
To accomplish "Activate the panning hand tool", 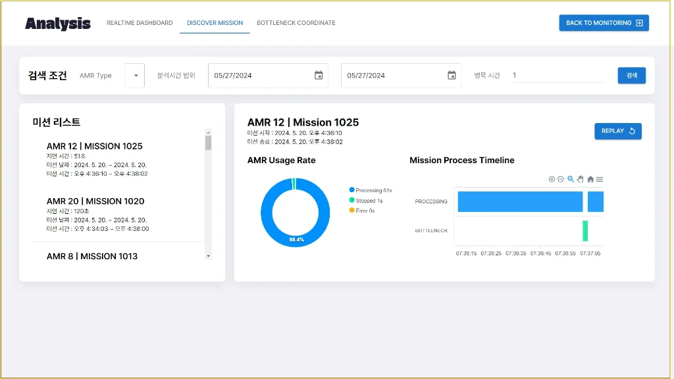I will tap(581, 179).
